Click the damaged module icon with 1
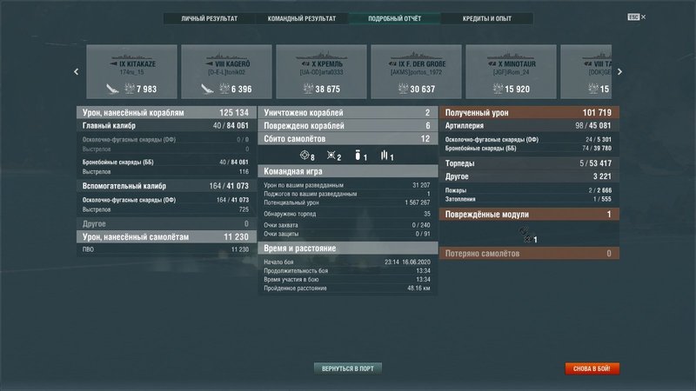The image size is (696, 391). [x=525, y=235]
